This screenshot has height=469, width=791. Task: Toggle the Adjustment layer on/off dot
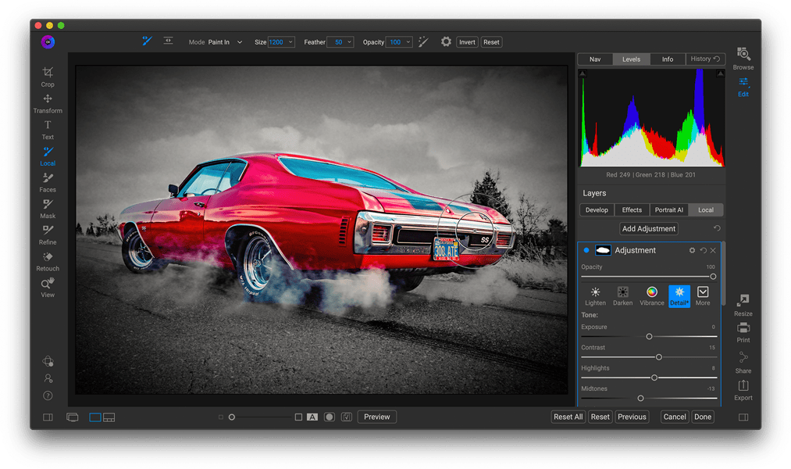point(586,250)
